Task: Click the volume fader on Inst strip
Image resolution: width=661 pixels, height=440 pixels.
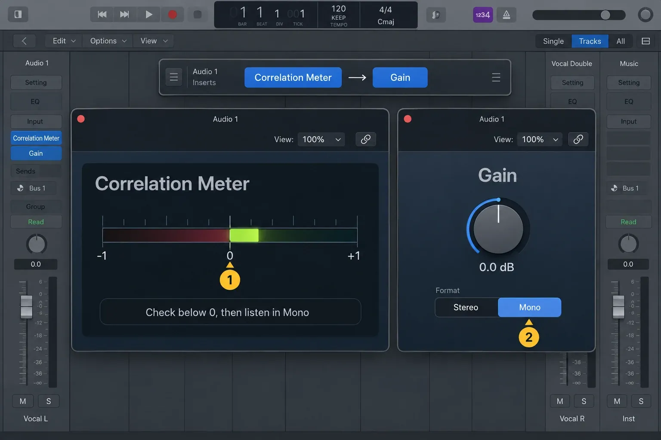Action: click(x=618, y=306)
